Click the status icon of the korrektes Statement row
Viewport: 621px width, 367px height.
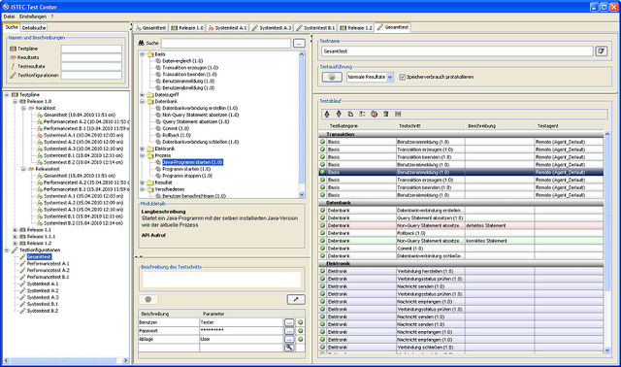(x=323, y=241)
